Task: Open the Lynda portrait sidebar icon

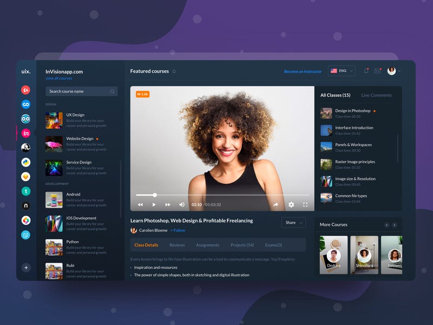Action: coord(25,147)
